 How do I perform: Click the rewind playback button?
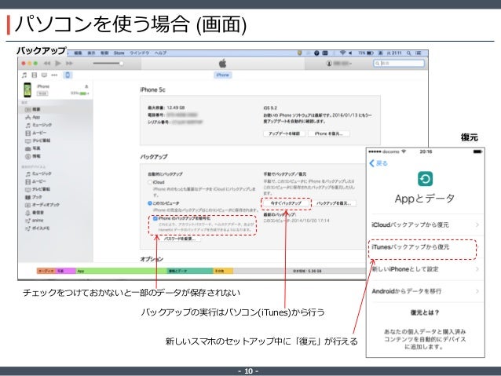click(46, 64)
